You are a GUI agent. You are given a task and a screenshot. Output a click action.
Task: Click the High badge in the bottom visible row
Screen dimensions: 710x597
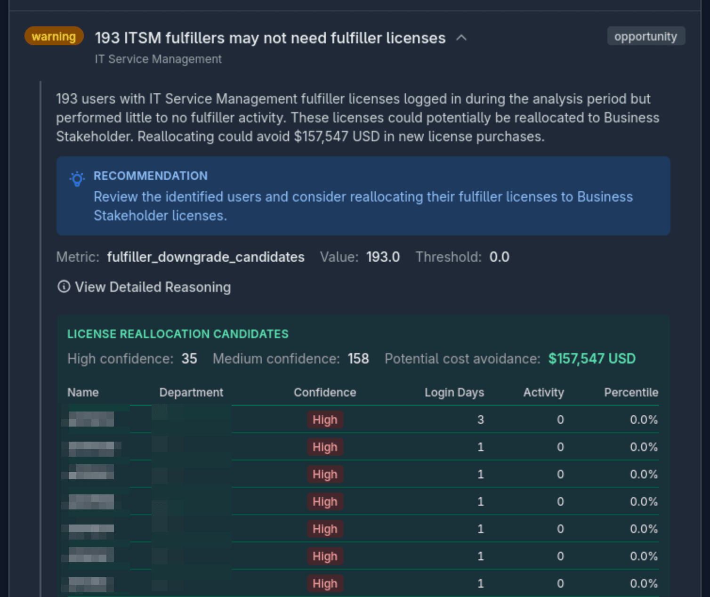[325, 583]
